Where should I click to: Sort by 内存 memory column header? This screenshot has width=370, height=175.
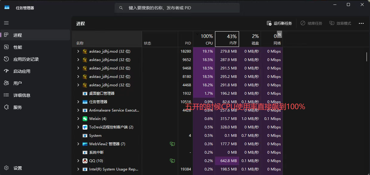click(227, 39)
